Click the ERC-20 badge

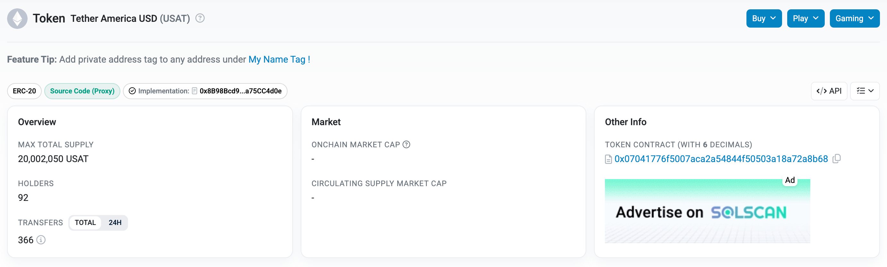point(24,91)
